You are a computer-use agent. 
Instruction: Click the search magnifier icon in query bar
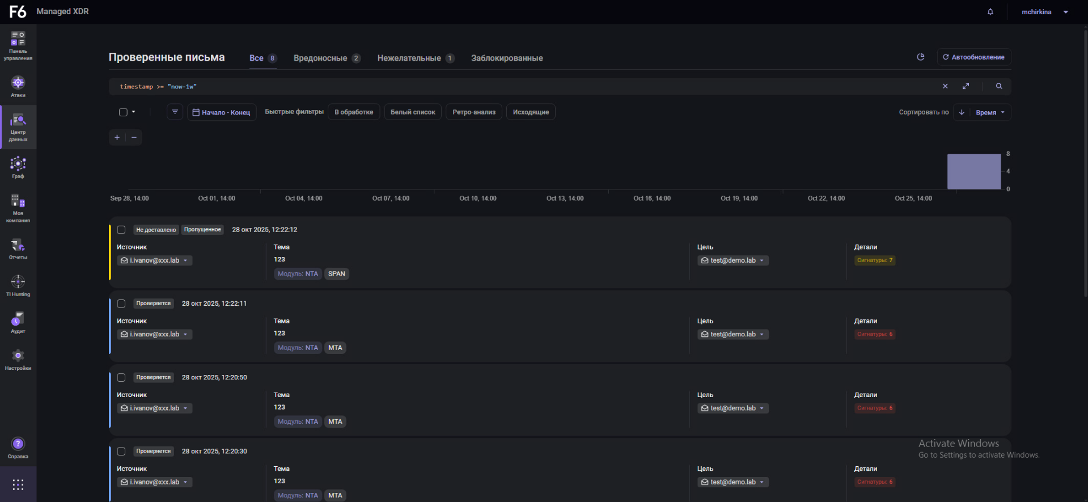(999, 86)
